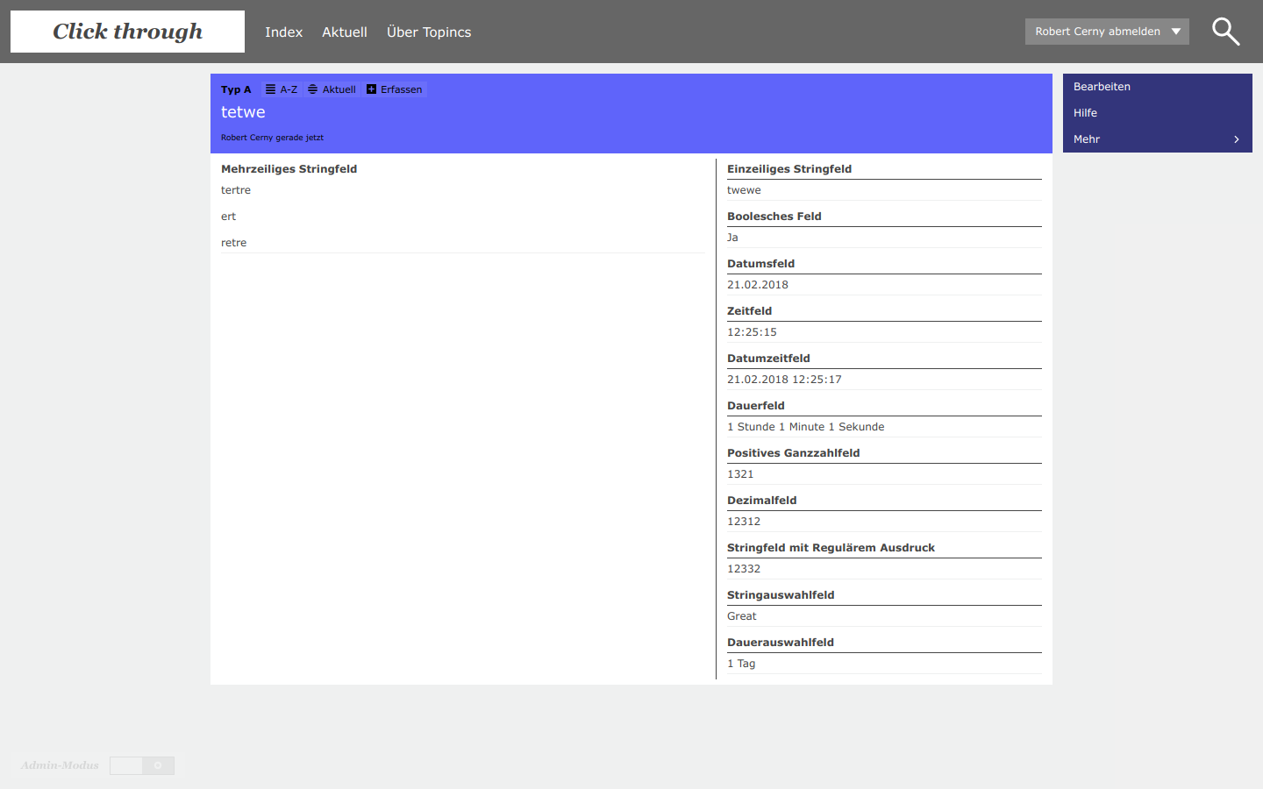Toggle the Admin-Modus switch
1263x789 pixels.
(x=142, y=765)
